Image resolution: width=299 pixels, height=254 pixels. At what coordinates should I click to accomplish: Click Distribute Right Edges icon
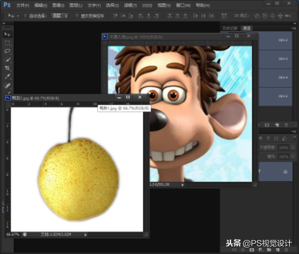211,16
